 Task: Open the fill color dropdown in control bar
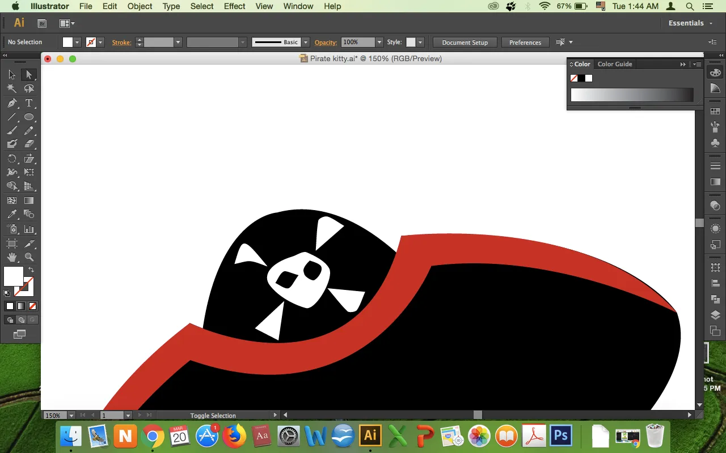[x=77, y=42]
